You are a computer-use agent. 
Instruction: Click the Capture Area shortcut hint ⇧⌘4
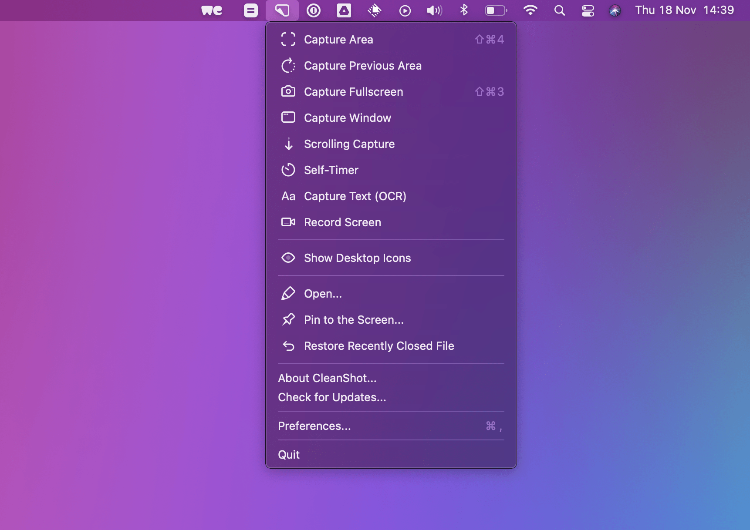(489, 40)
